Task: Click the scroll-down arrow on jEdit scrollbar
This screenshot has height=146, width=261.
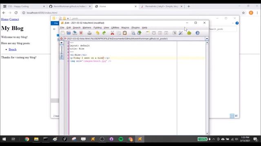Action: click(x=207, y=134)
